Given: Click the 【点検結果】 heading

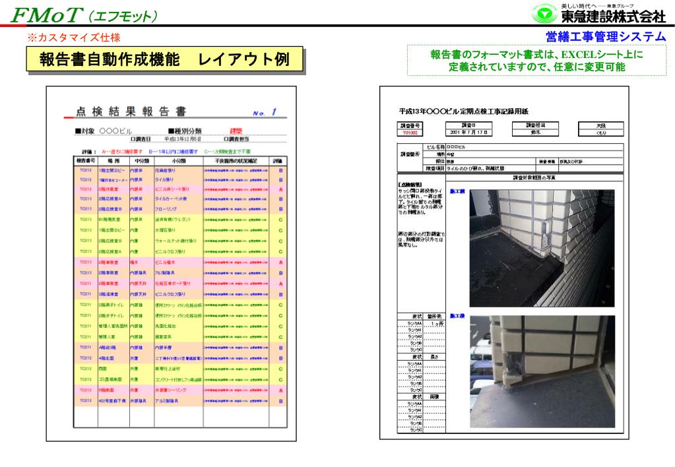Looking at the screenshot, I should click(410, 185).
